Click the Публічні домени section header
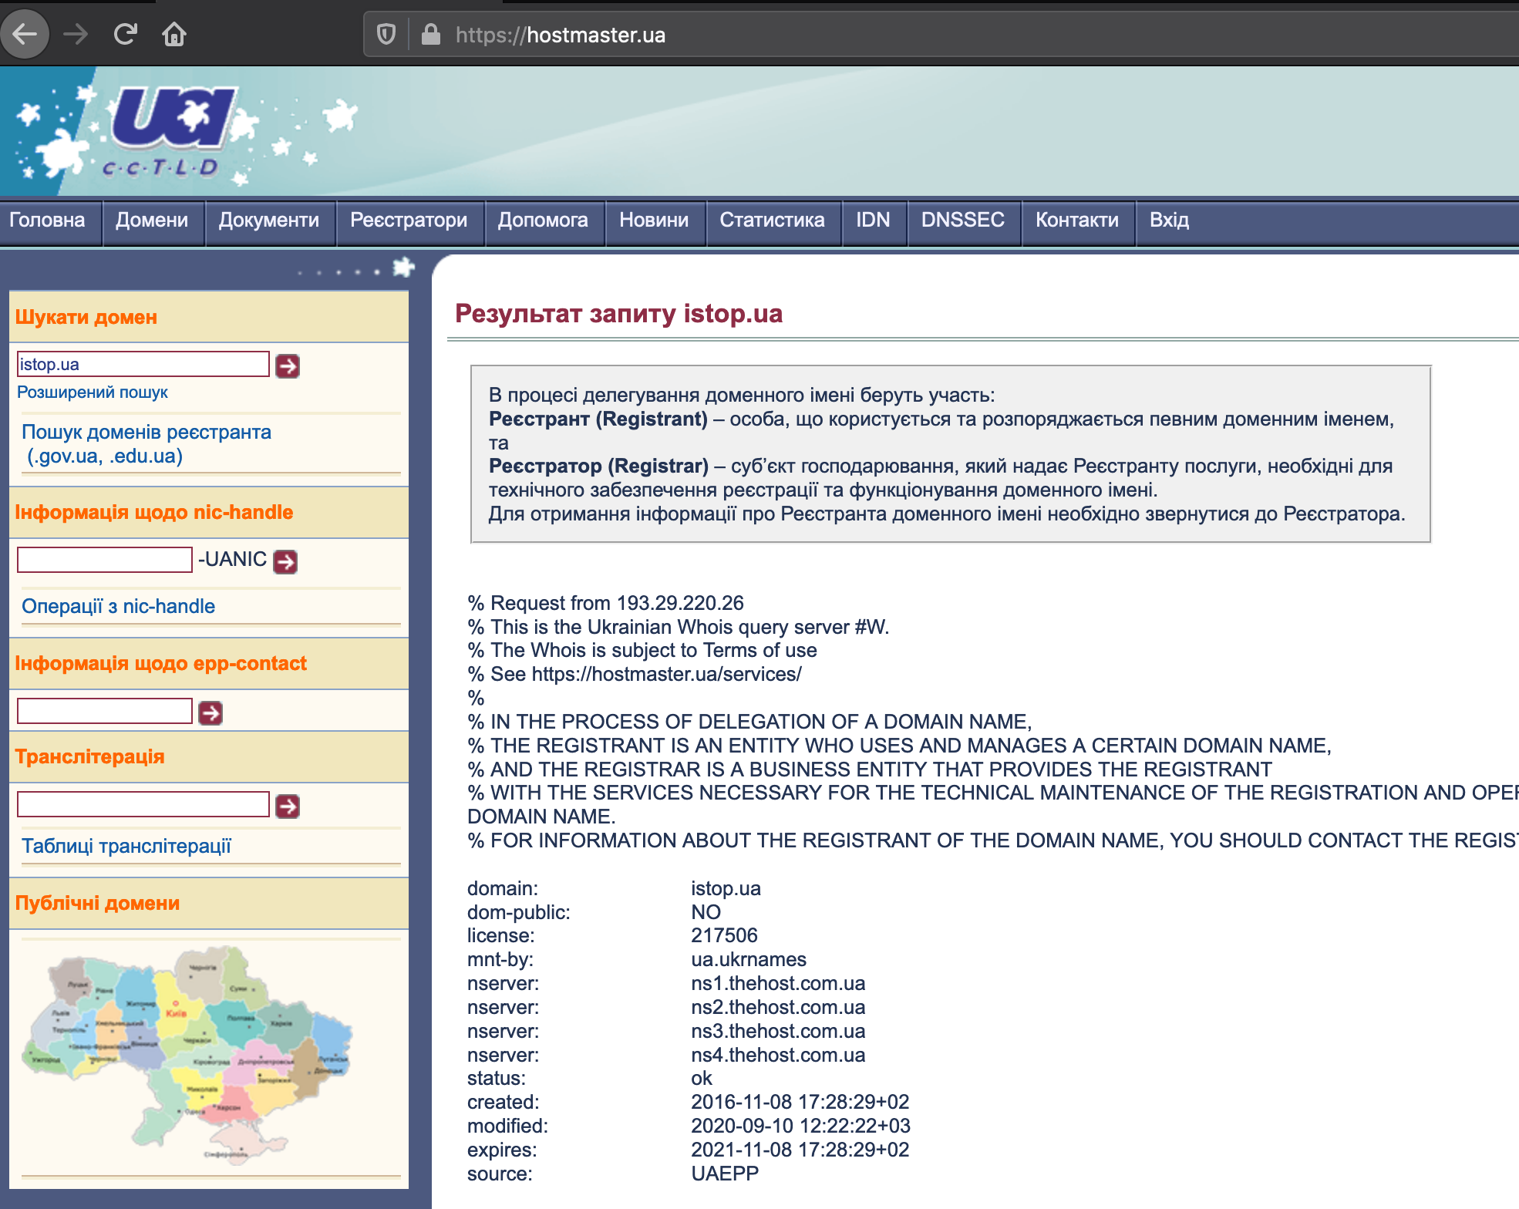The height and width of the screenshot is (1209, 1519). tap(98, 904)
